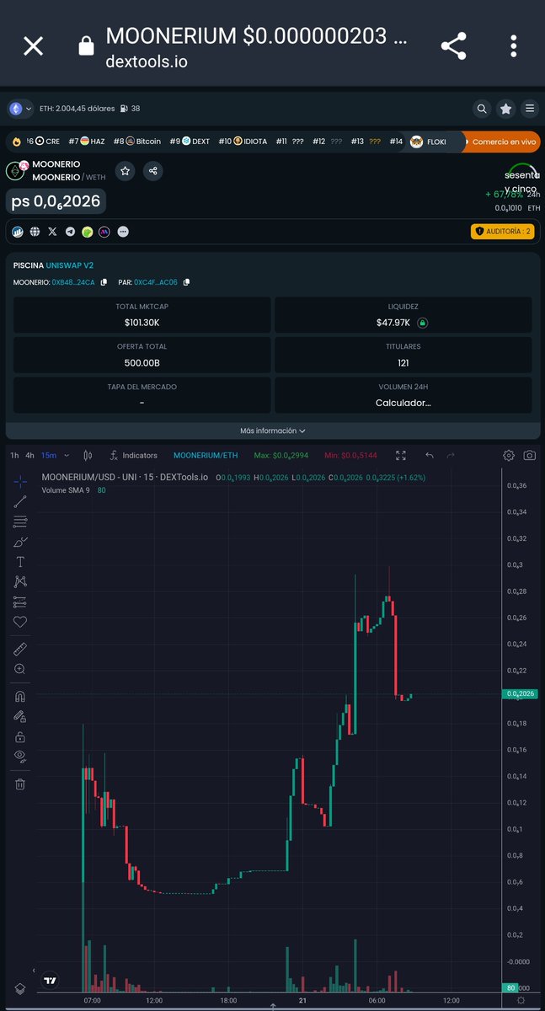Take chart snapshot with camera
This screenshot has height=1011, width=545.
pos(529,456)
